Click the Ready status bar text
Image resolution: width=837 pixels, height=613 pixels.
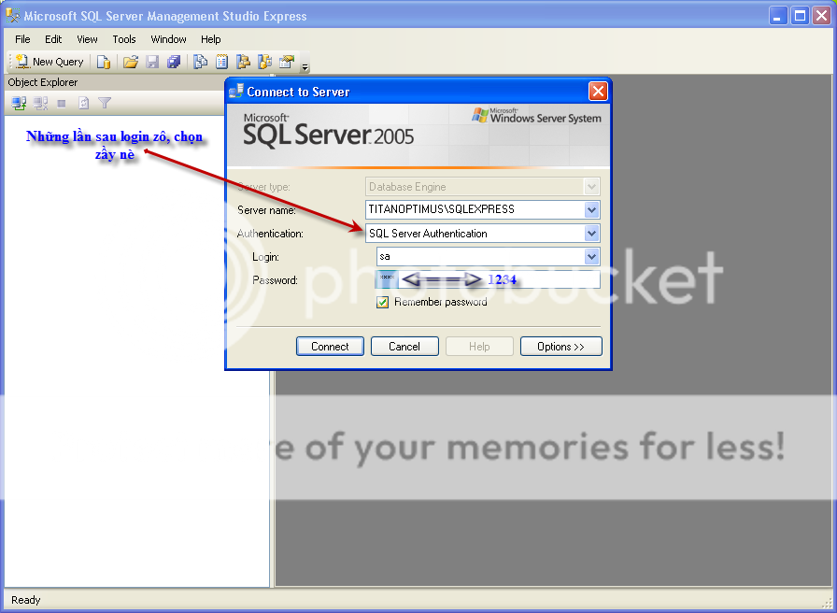[25, 600]
